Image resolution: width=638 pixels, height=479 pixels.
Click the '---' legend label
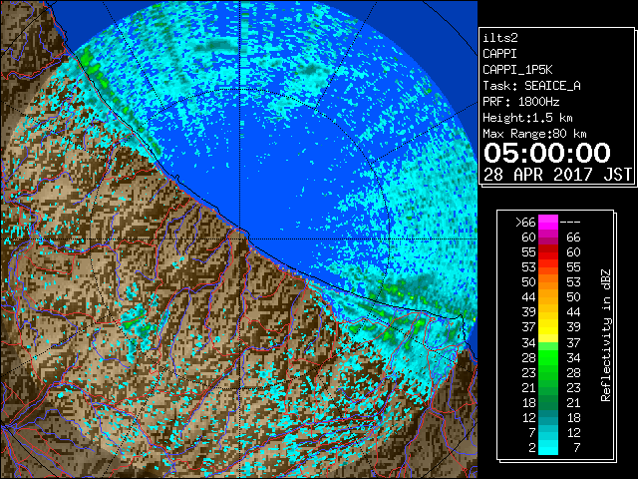click(570, 223)
